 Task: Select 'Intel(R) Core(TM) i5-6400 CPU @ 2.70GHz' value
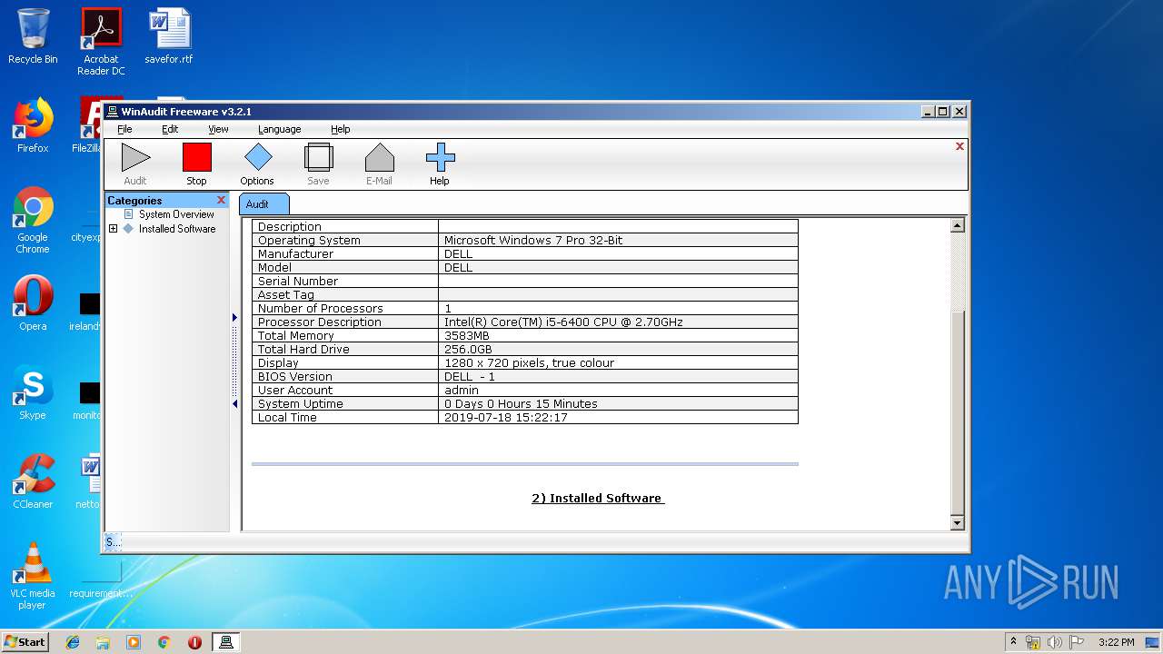[563, 322]
